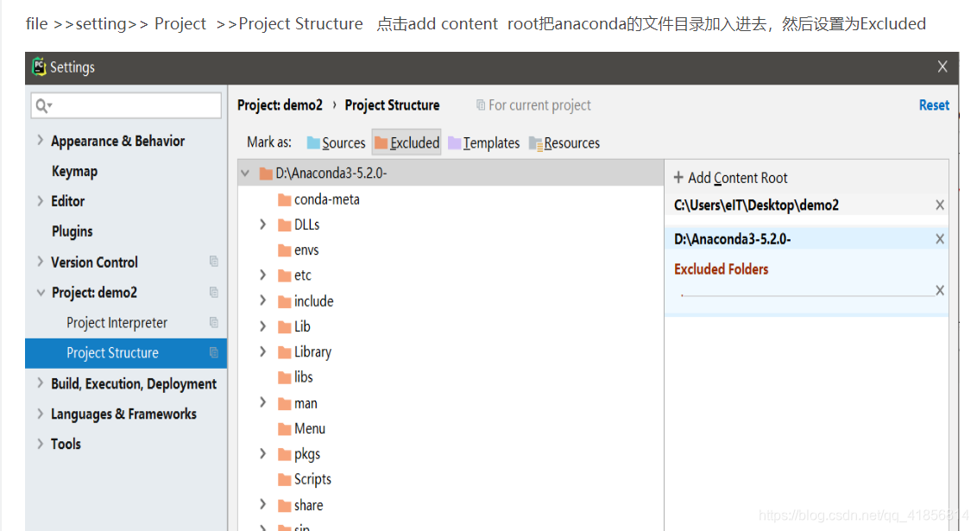Open Plugins settings
Viewport: 977px width, 531px height.
pyautogui.click(x=72, y=231)
